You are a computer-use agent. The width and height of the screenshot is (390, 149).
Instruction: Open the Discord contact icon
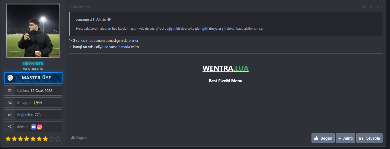tap(34, 127)
